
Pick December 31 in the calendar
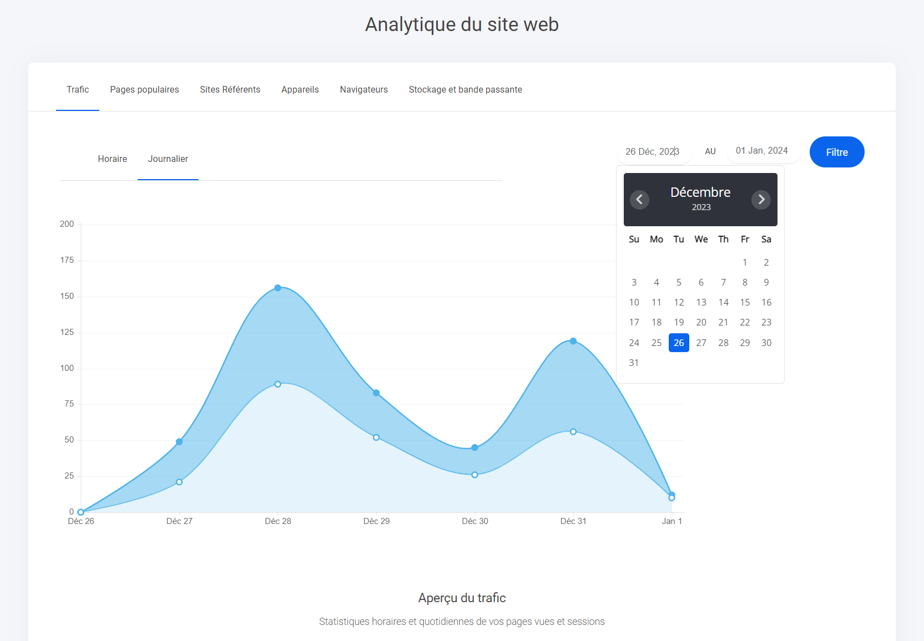(634, 363)
